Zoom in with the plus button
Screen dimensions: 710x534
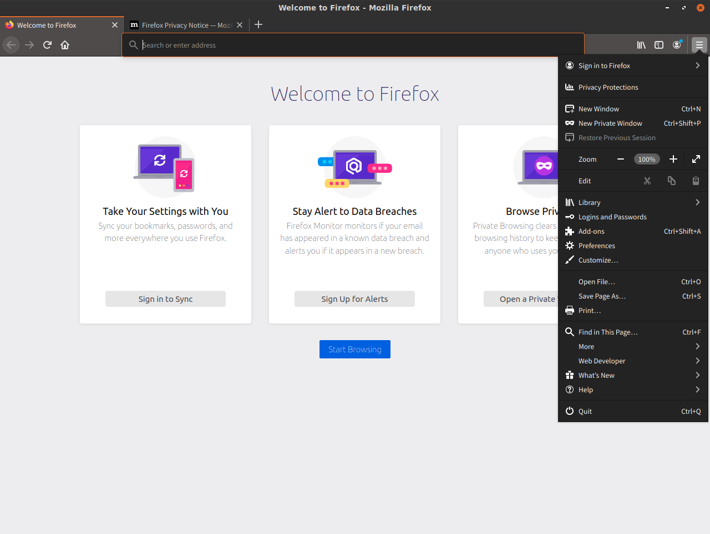(x=673, y=159)
